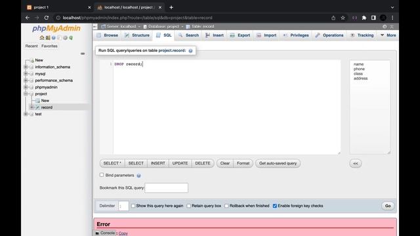The image size is (420, 236).
Task: Open the Search tab
Action: (188, 35)
